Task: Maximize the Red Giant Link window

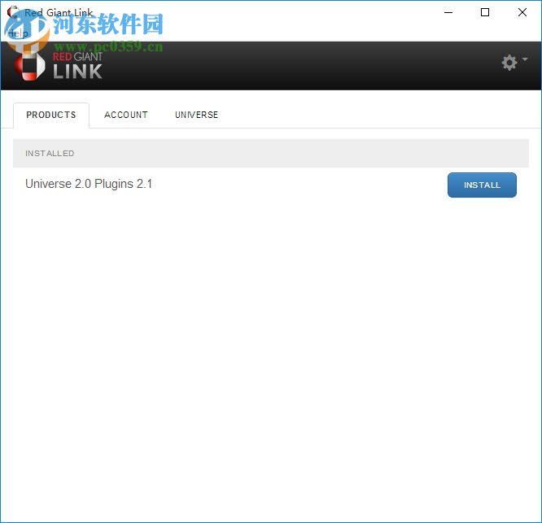Action: [485, 13]
